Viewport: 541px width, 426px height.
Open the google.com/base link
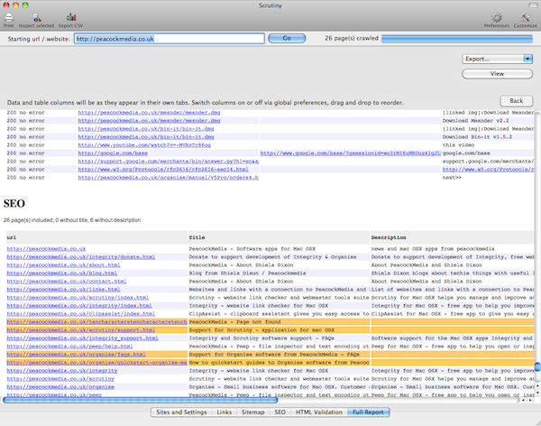coord(113,153)
